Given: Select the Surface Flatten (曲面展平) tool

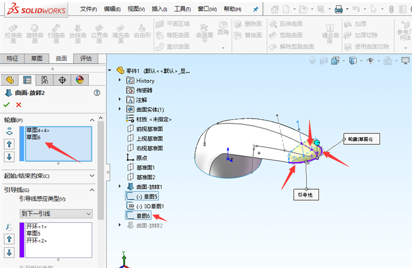Looking at the screenshot, I should [x=205, y=33].
